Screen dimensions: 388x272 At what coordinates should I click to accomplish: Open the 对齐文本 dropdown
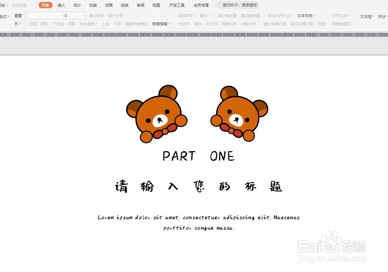pos(341,15)
